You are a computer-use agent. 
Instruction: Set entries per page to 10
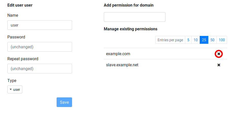[196, 40]
